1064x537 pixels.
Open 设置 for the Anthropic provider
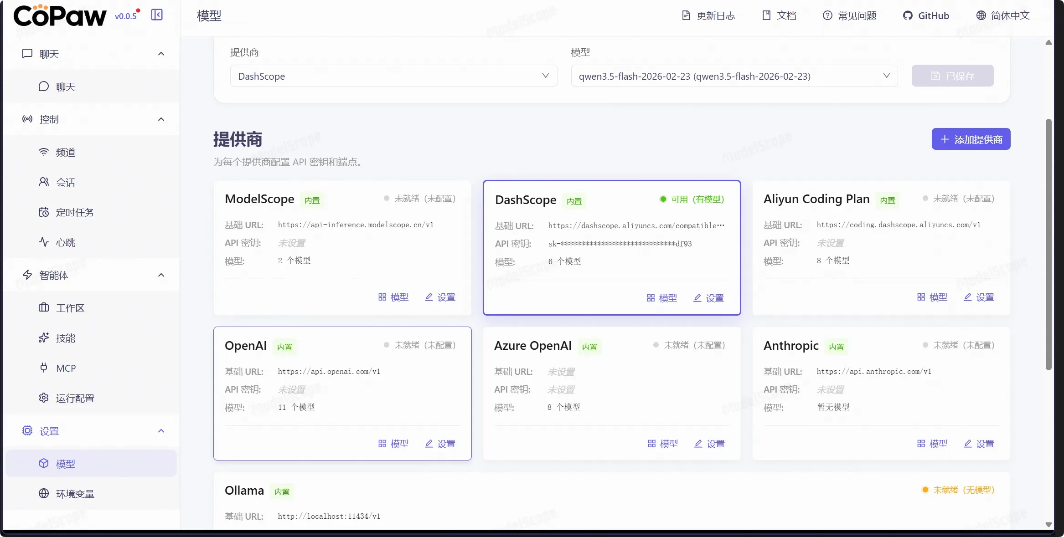(979, 444)
